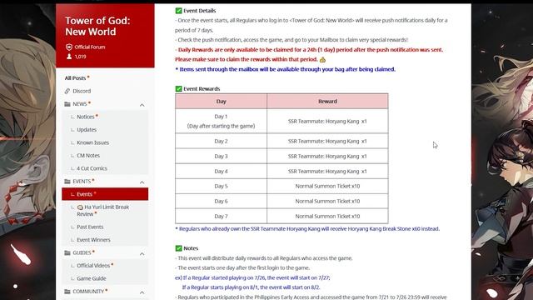Open the COMMUNITY category
Image resolution: width=533 pixels, height=300 pixels.
[88, 292]
